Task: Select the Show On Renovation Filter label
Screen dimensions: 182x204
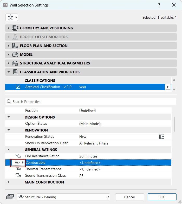Action: click(x=46, y=143)
